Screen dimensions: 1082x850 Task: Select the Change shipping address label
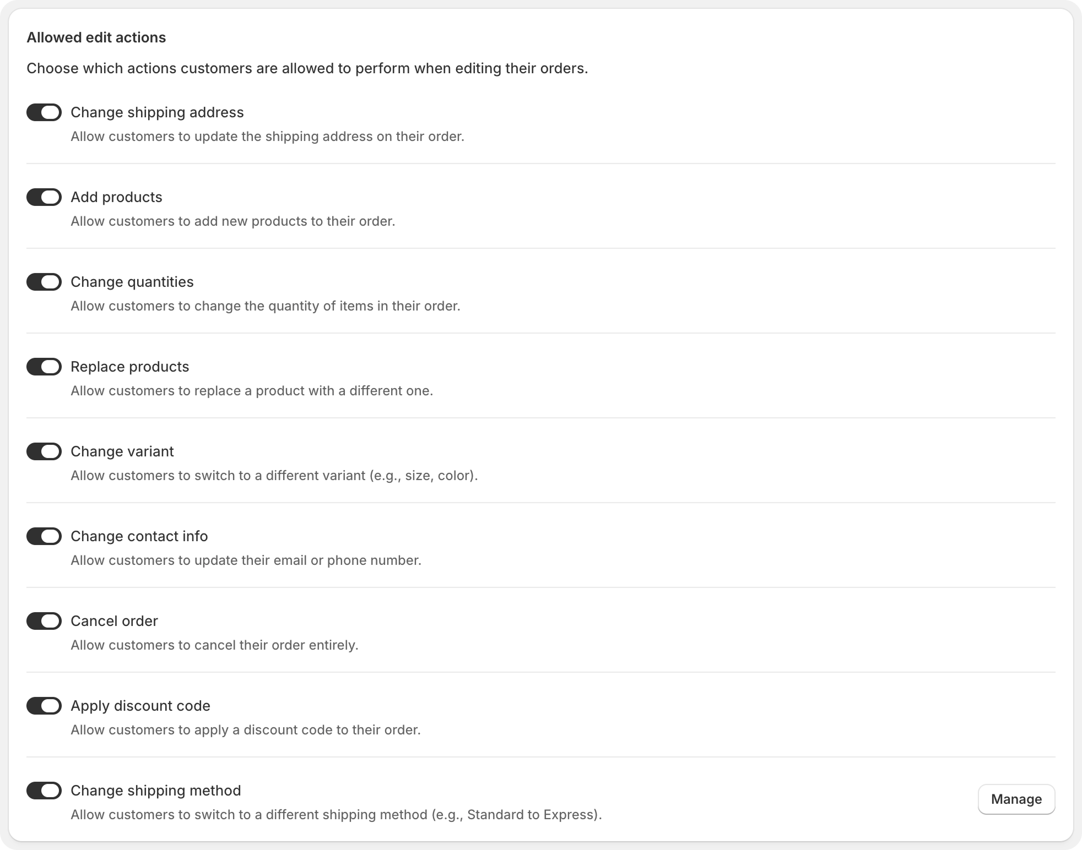point(157,112)
